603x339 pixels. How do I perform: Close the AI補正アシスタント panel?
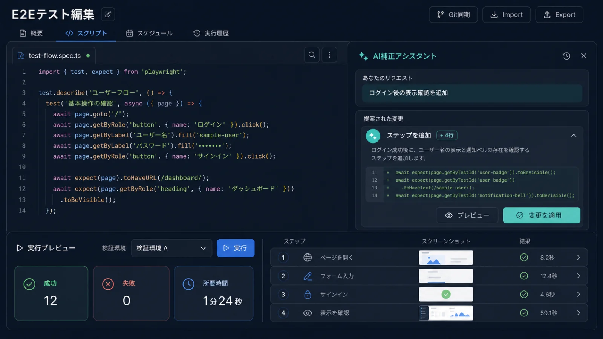(583, 56)
